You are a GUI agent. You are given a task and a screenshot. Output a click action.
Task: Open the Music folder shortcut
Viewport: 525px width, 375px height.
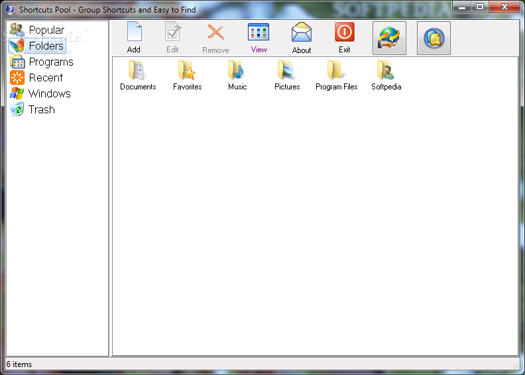point(236,70)
